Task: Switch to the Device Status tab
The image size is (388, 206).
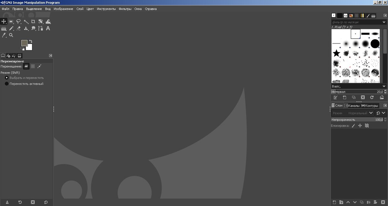Action: [8, 56]
